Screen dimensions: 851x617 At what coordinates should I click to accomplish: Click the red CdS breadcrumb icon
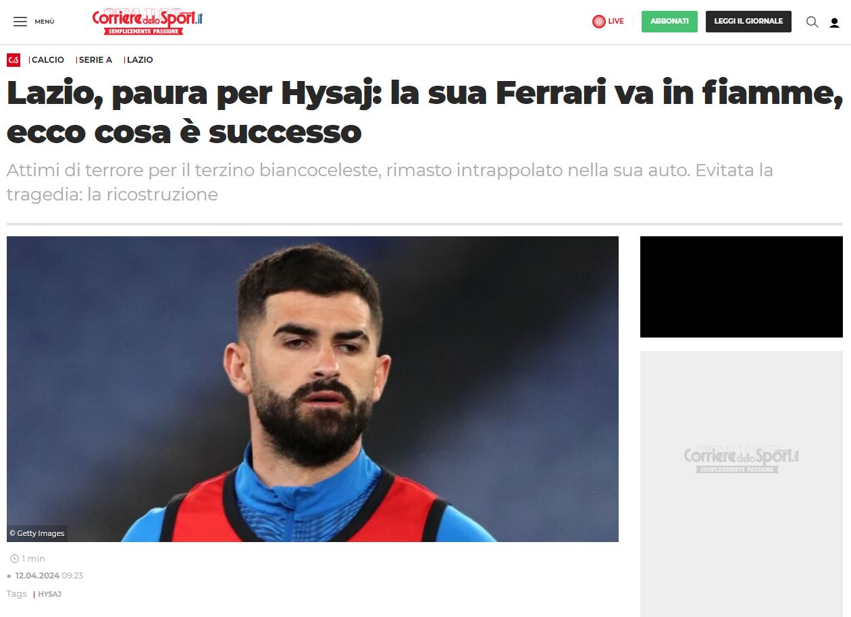tap(14, 60)
